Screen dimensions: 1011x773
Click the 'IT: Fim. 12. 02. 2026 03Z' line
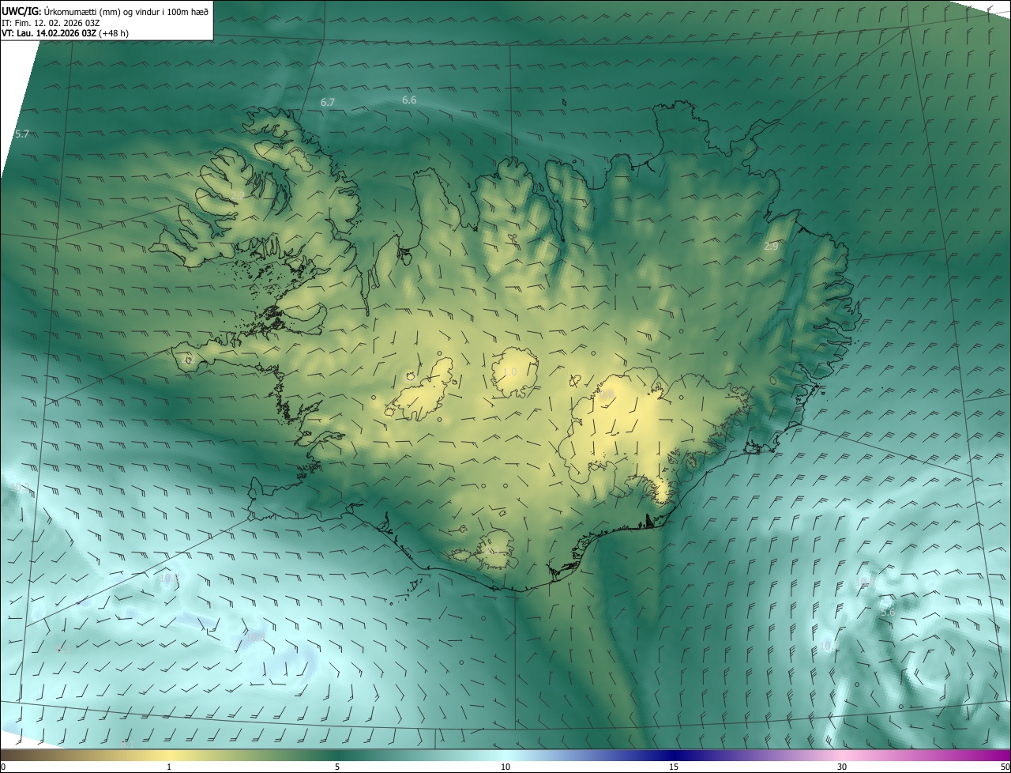tap(51, 23)
